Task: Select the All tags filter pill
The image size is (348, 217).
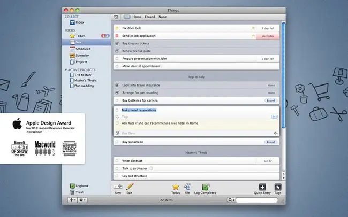Action: coord(127,17)
